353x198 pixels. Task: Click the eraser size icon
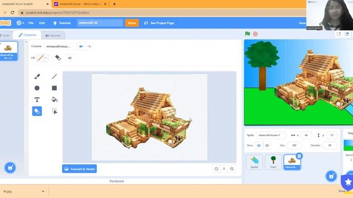[58, 58]
